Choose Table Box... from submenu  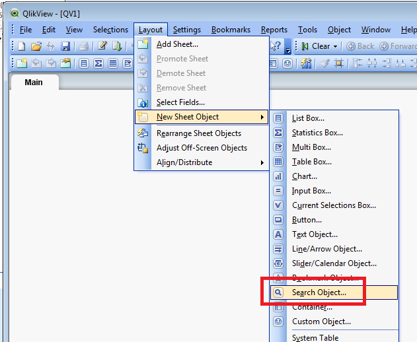(x=334, y=162)
